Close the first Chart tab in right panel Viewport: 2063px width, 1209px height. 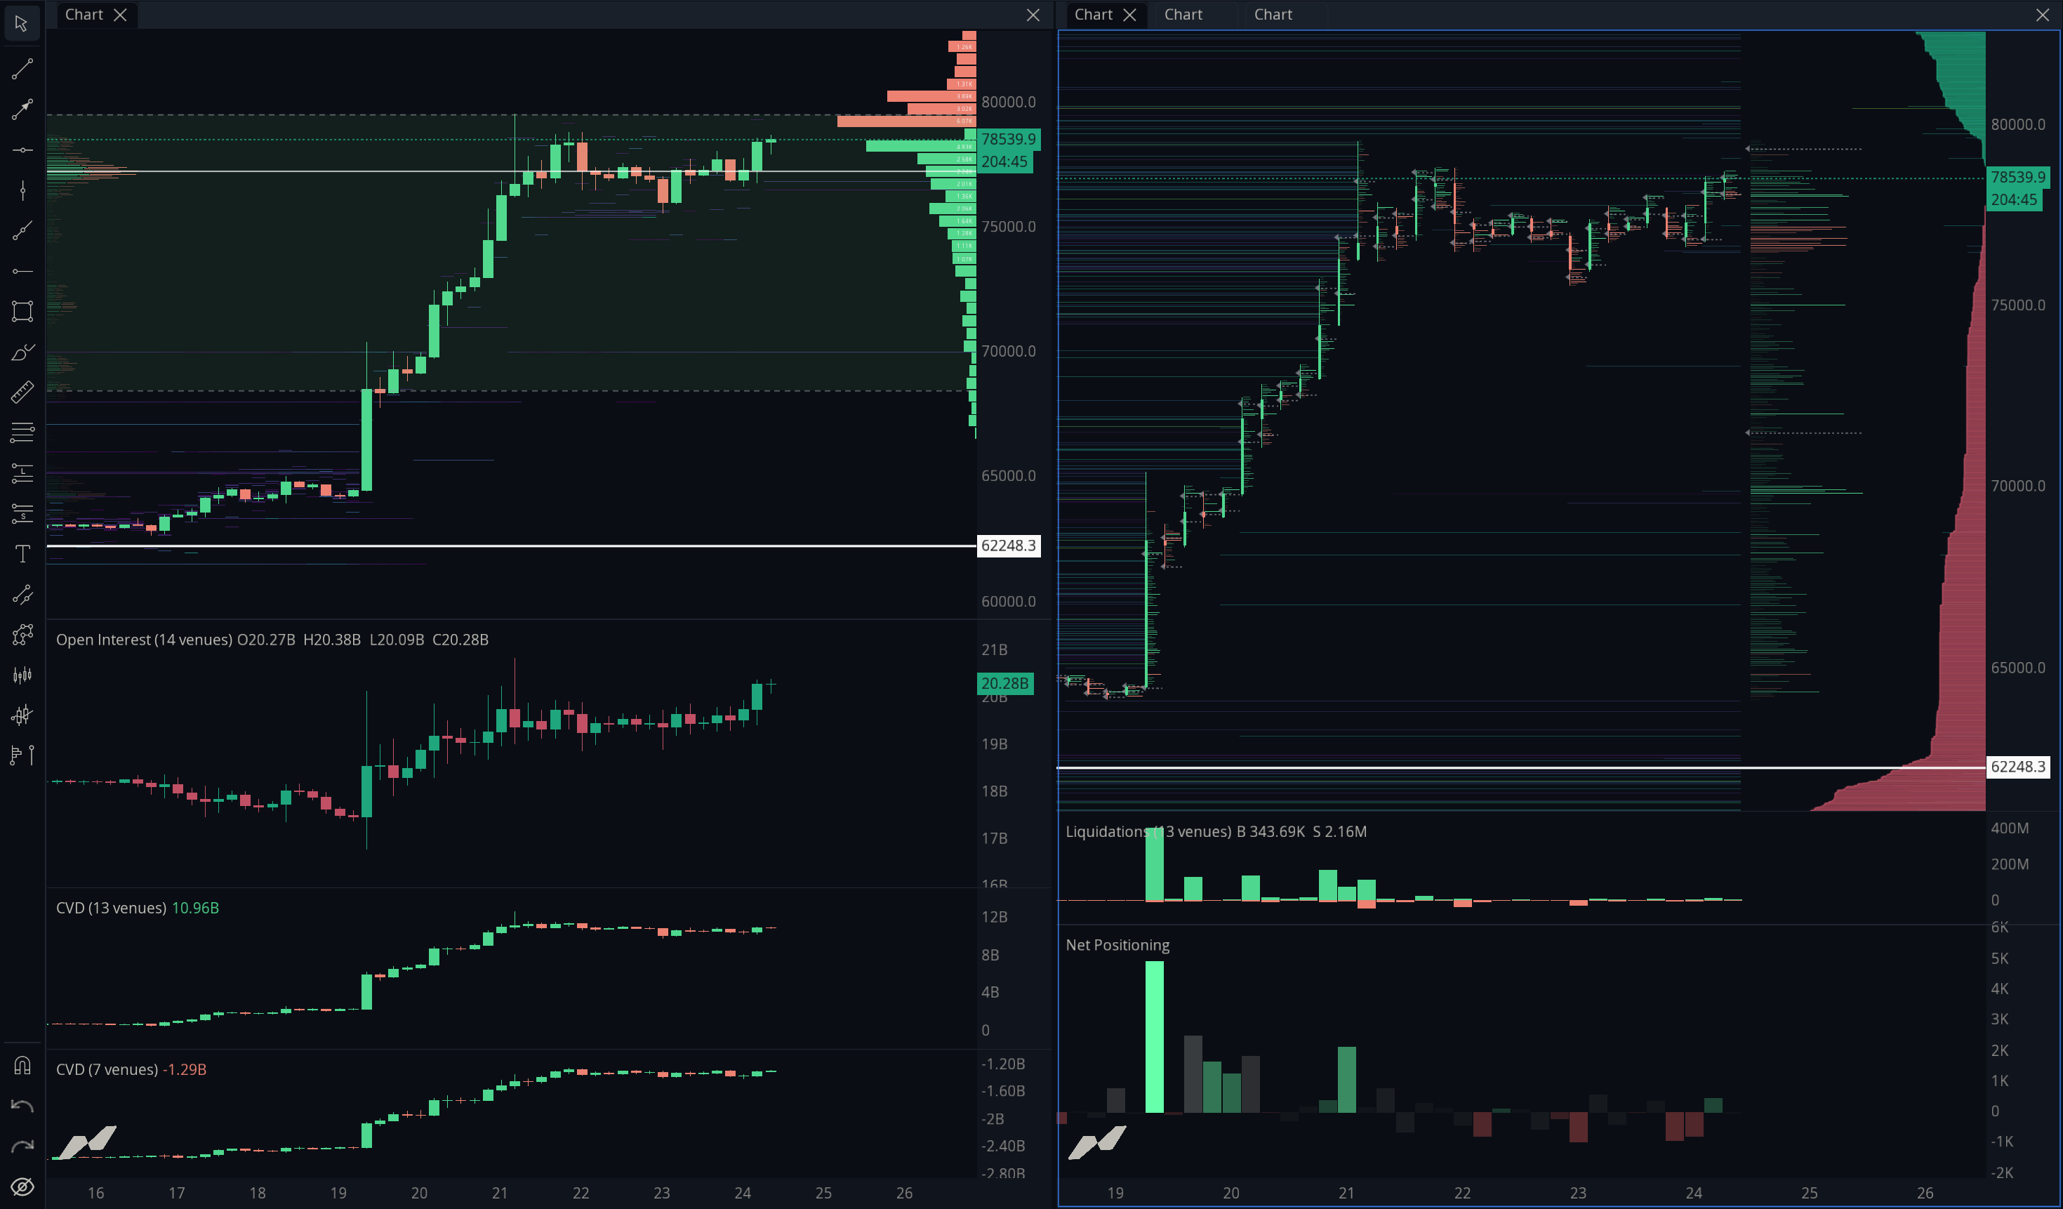(x=1129, y=15)
